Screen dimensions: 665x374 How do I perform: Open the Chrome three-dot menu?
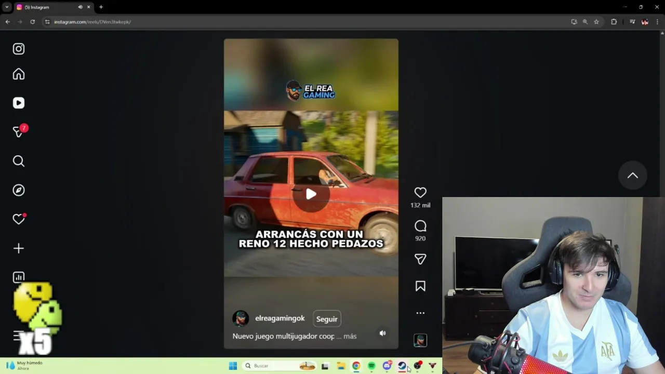point(657,22)
